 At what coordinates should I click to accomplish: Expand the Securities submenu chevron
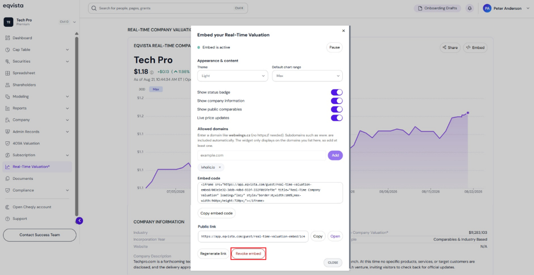coord(67,61)
